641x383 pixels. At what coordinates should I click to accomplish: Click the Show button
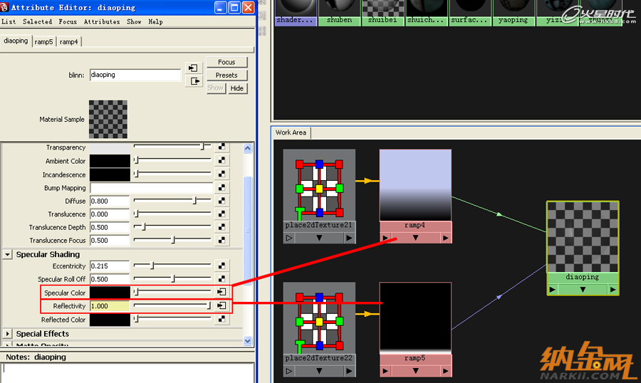point(215,88)
